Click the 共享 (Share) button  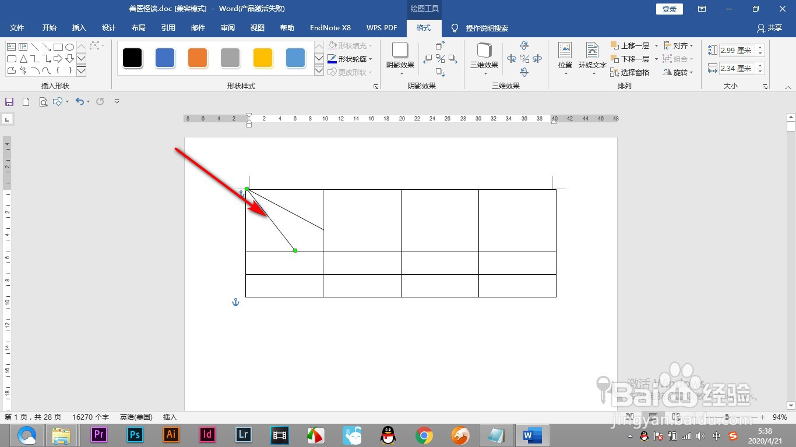click(x=769, y=28)
